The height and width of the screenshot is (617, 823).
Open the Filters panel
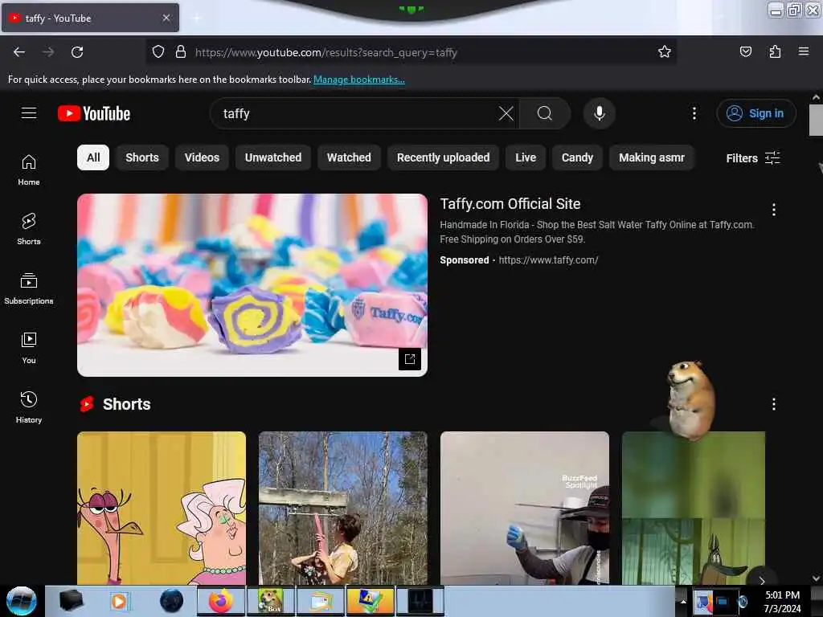click(x=753, y=158)
